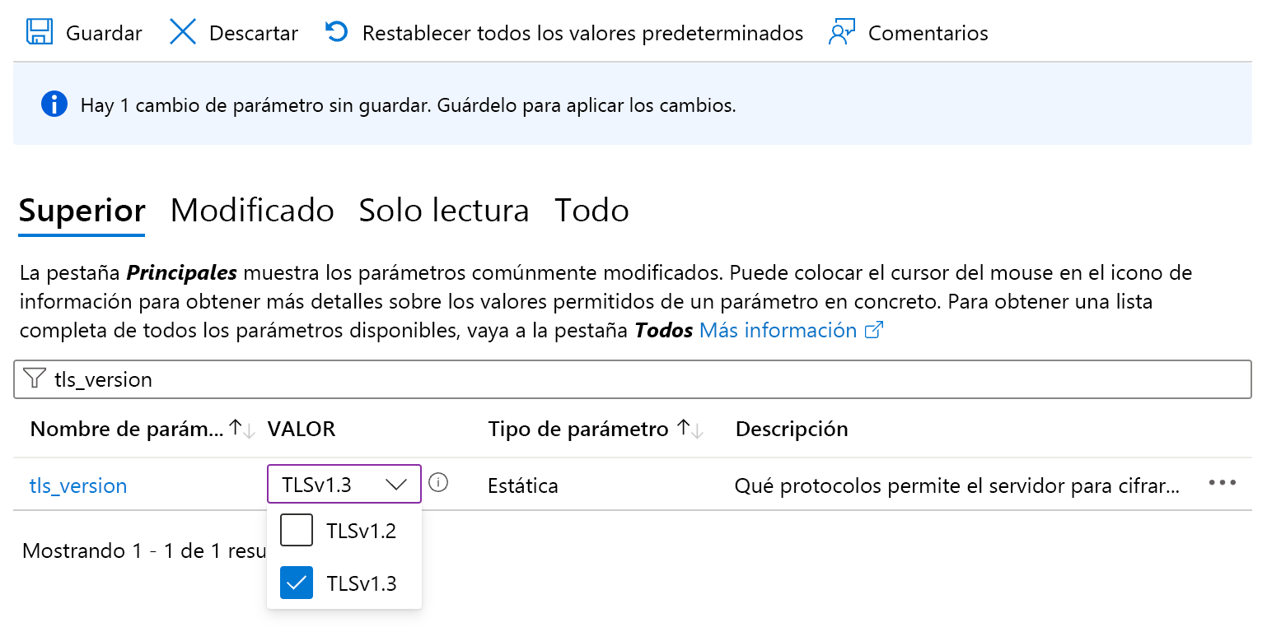Click the Descripción column header
This screenshot has height=627, width=1267.
pyautogui.click(x=792, y=429)
